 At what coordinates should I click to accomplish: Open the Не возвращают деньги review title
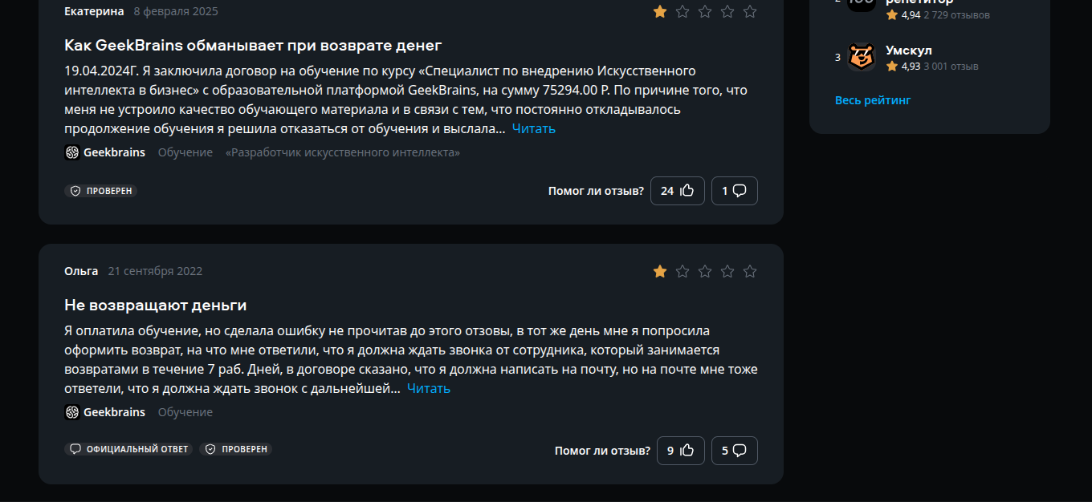(155, 305)
